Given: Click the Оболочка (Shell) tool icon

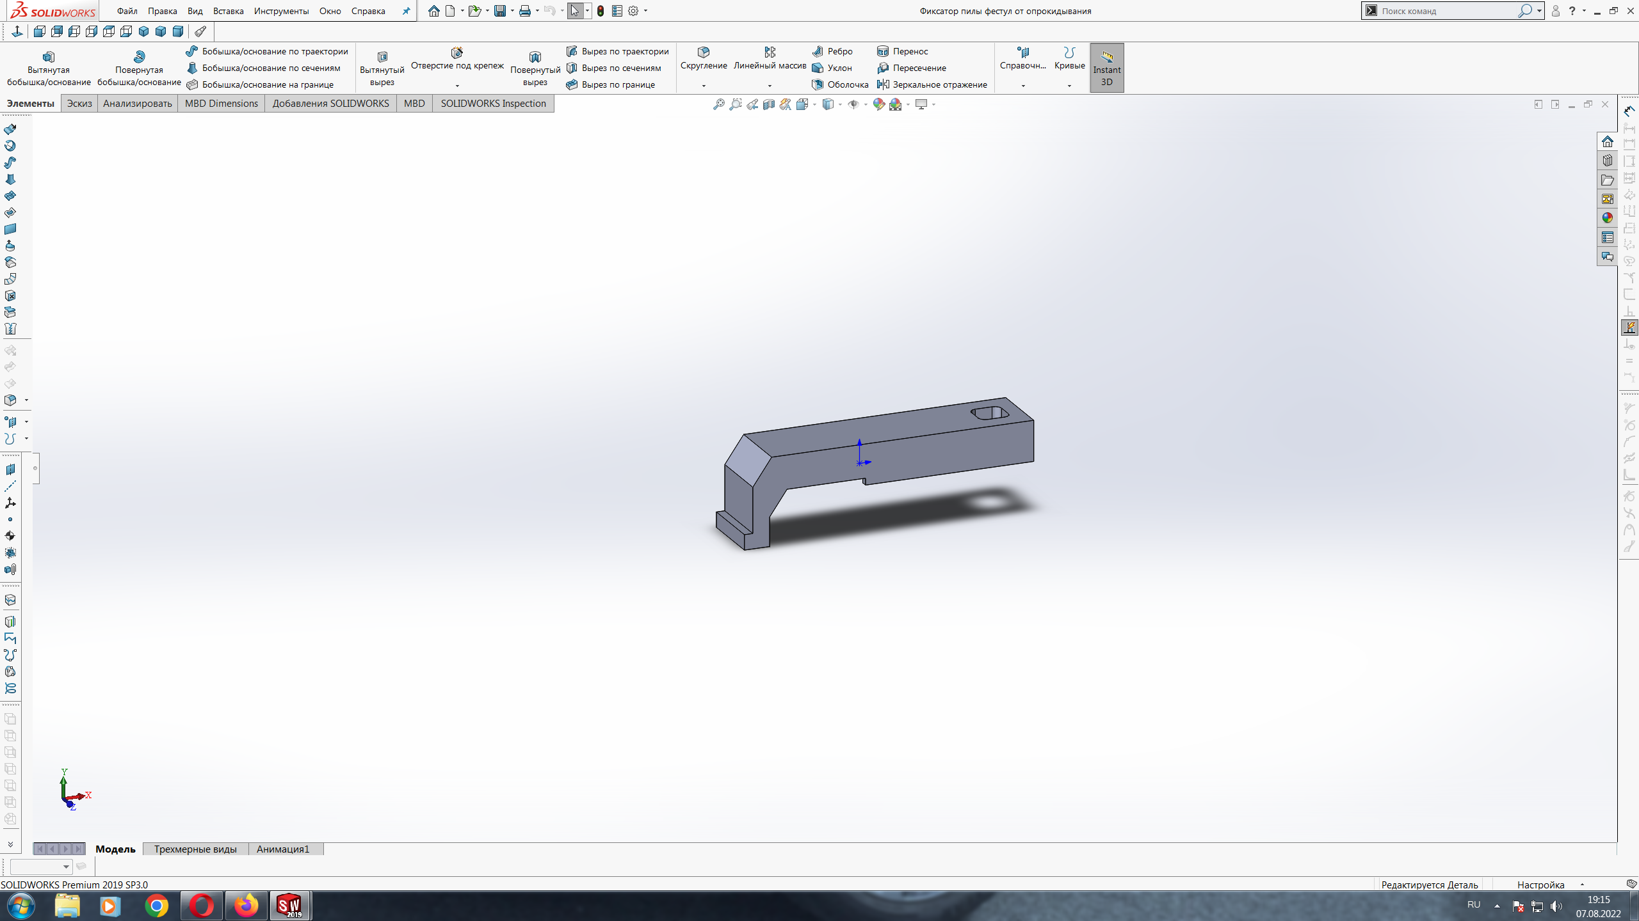Looking at the screenshot, I should pos(819,84).
